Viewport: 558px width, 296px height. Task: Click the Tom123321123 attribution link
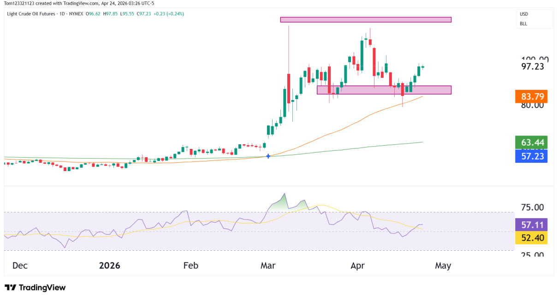(x=20, y=3)
